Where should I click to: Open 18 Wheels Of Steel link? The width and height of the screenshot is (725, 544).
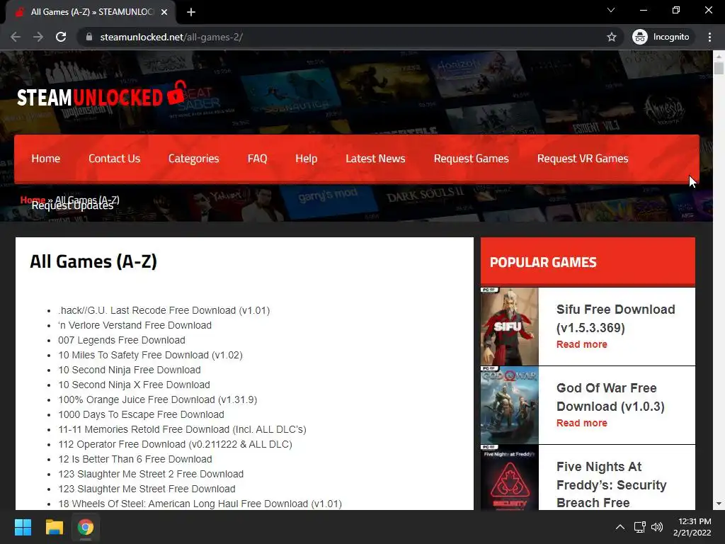200,504
